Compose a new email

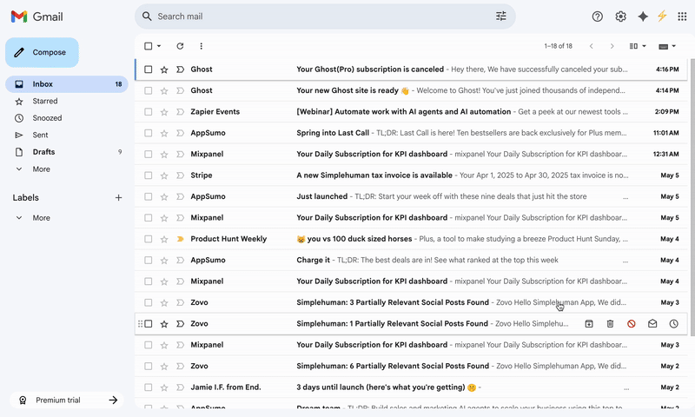[x=42, y=52]
